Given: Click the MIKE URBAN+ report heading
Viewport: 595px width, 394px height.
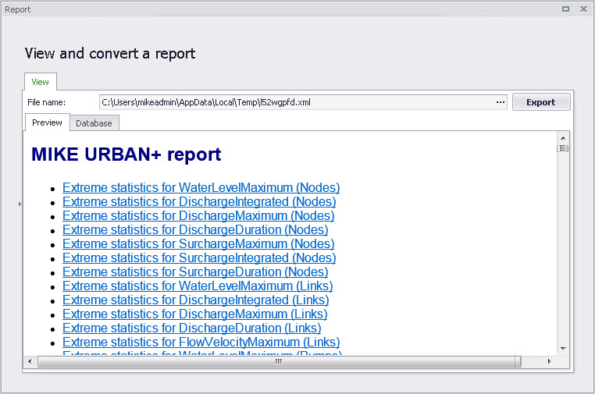Looking at the screenshot, I should tap(126, 154).
